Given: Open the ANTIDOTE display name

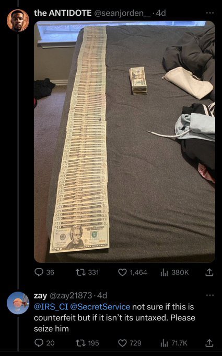Looking at the screenshot, I should [63, 13].
